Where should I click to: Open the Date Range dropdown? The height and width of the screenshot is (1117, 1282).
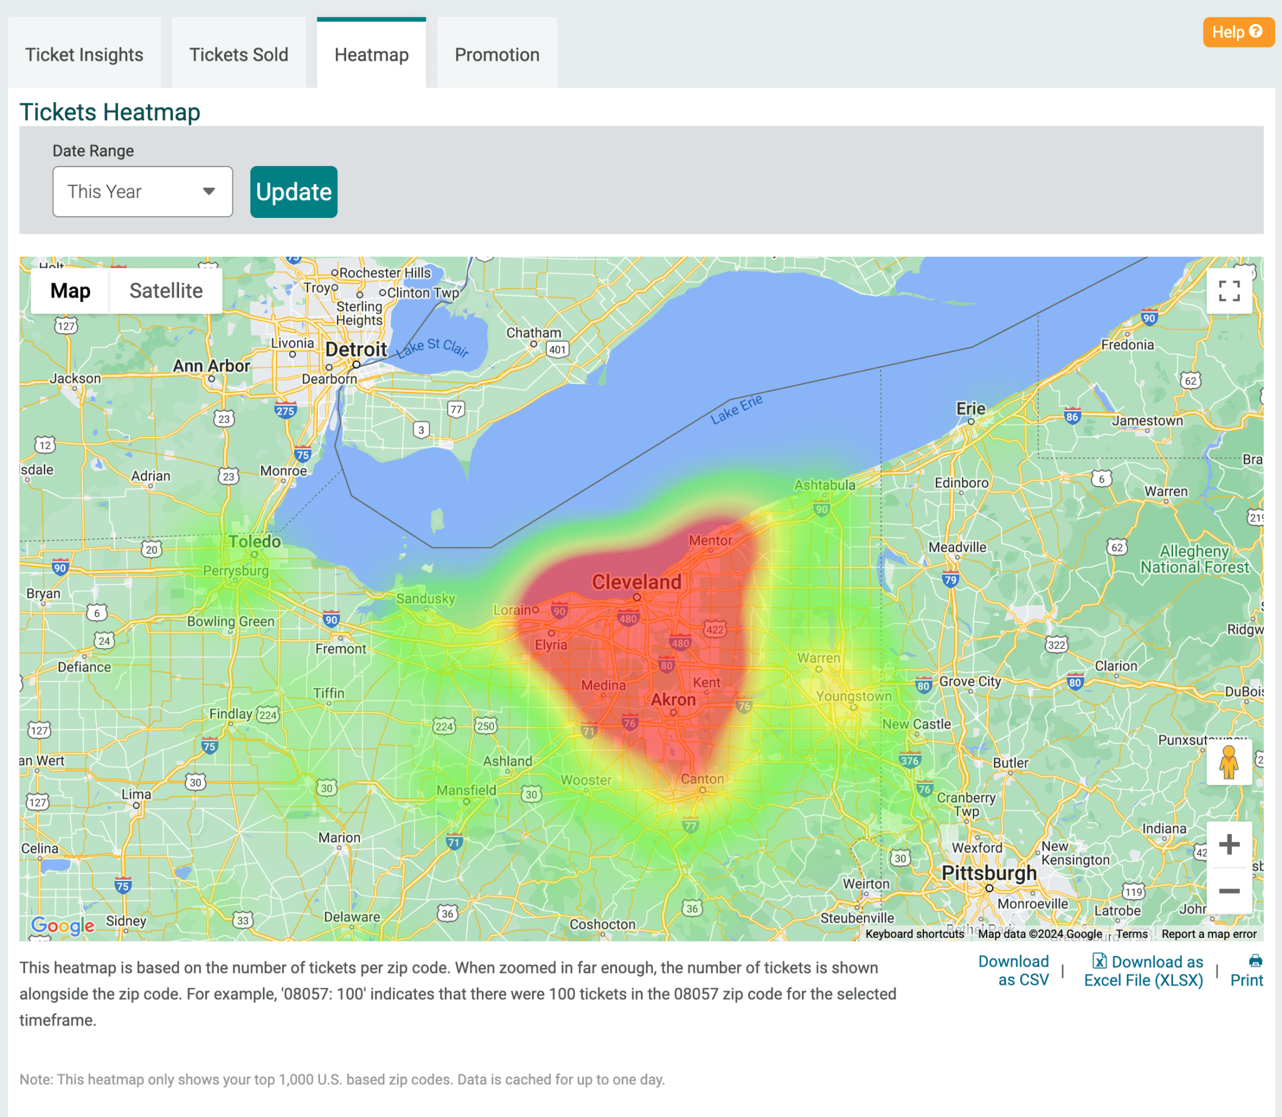click(x=142, y=192)
